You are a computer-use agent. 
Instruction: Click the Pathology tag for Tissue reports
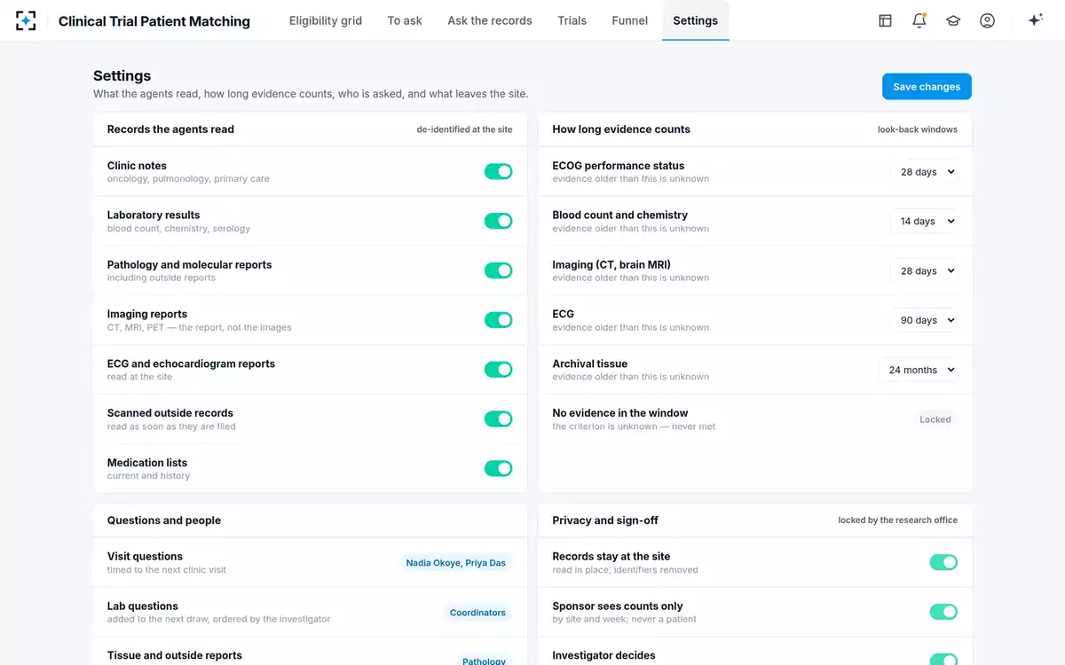point(485,661)
